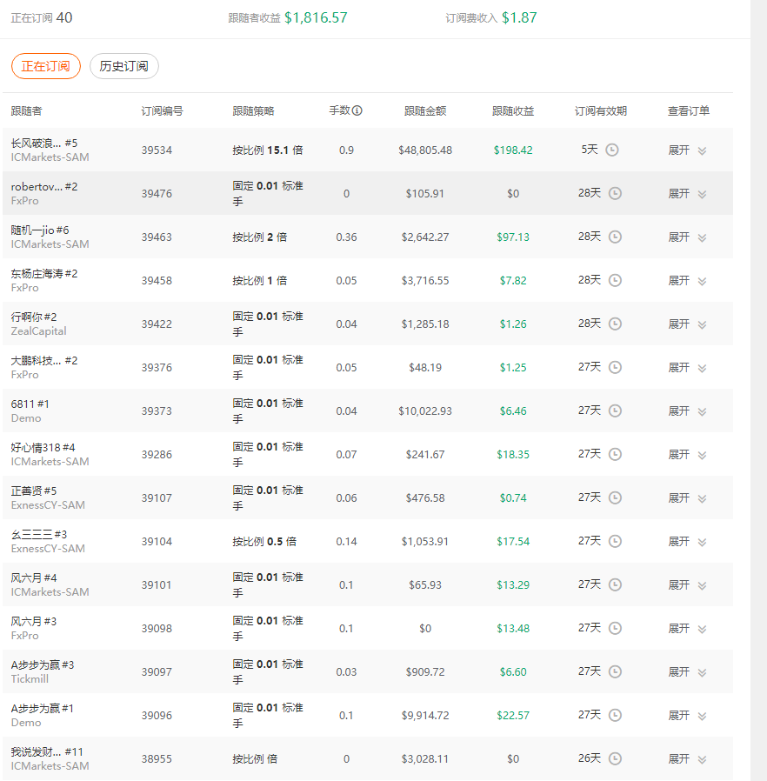767x781 pixels.
Task: Click subscription fee income $1.87
Action: click(519, 18)
